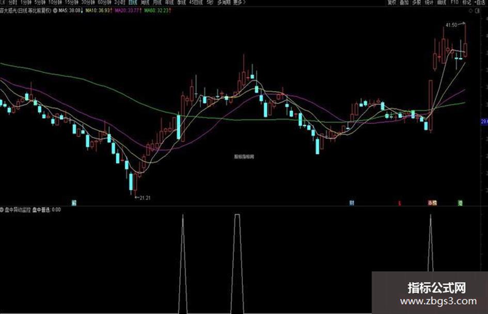Click the diamond icon above the chart
This screenshot has height=314, width=488.
tap(470, 11)
